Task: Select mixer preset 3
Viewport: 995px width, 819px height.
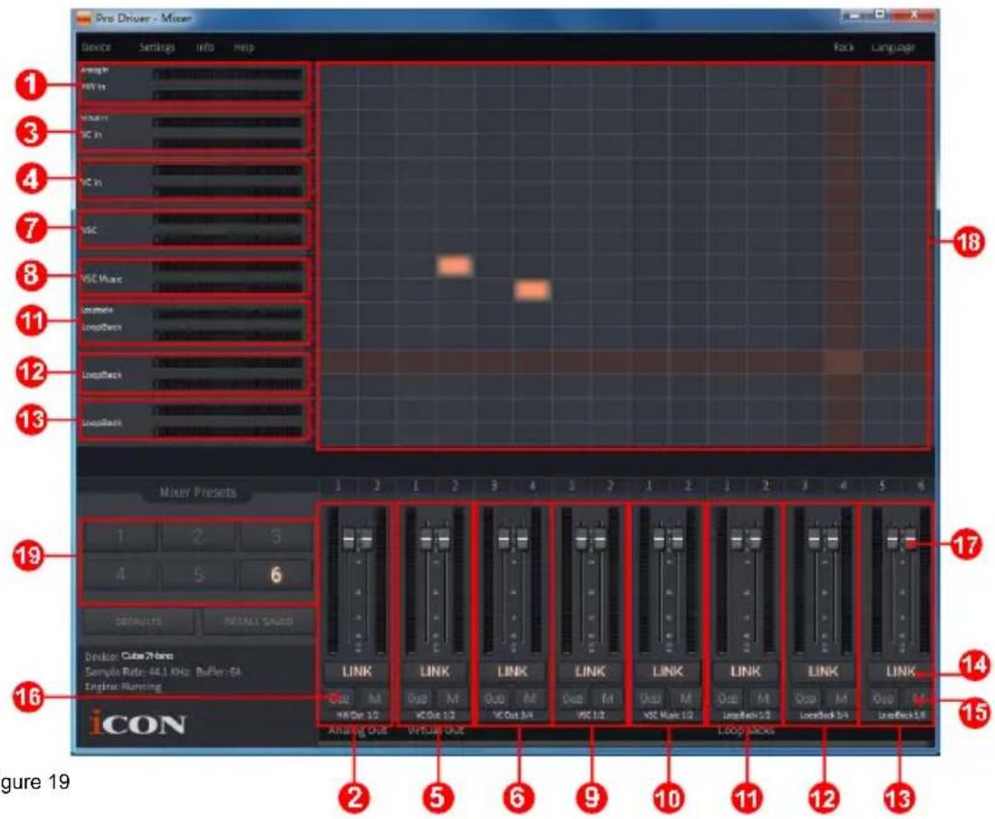Action: tap(276, 536)
